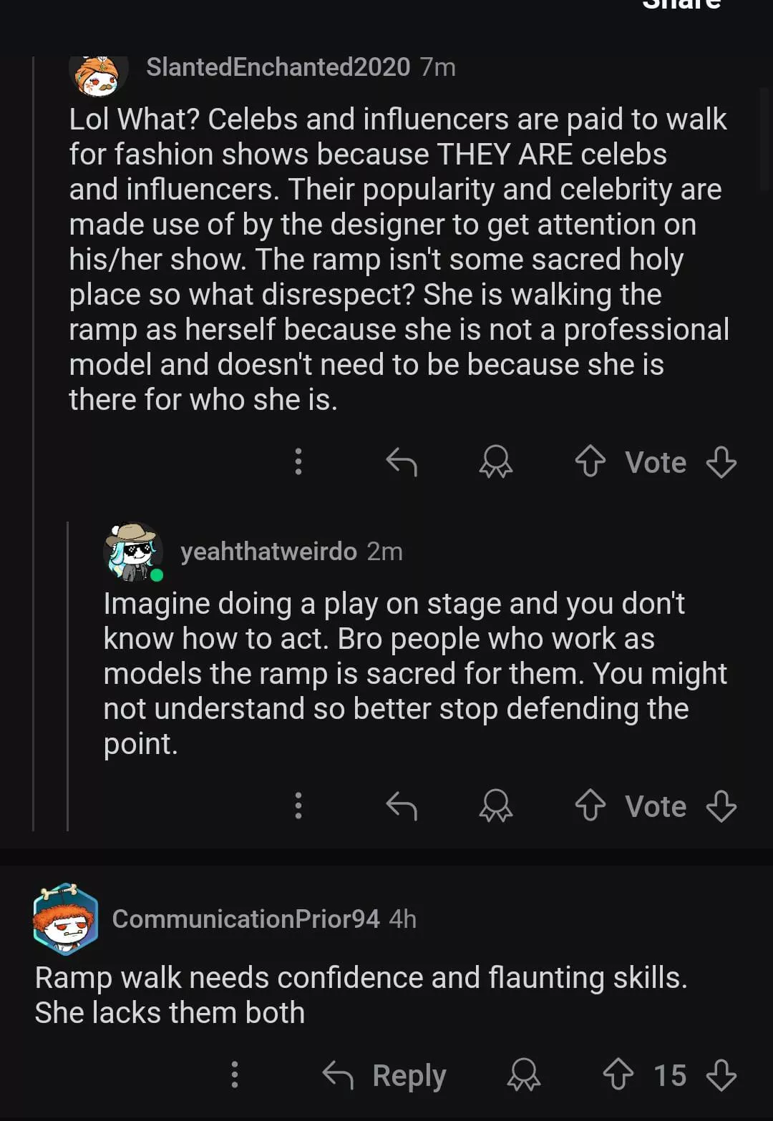Downvote SlantedEnchanted2020's comment
This screenshot has width=773, height=1121.
(x=721, y=462)
